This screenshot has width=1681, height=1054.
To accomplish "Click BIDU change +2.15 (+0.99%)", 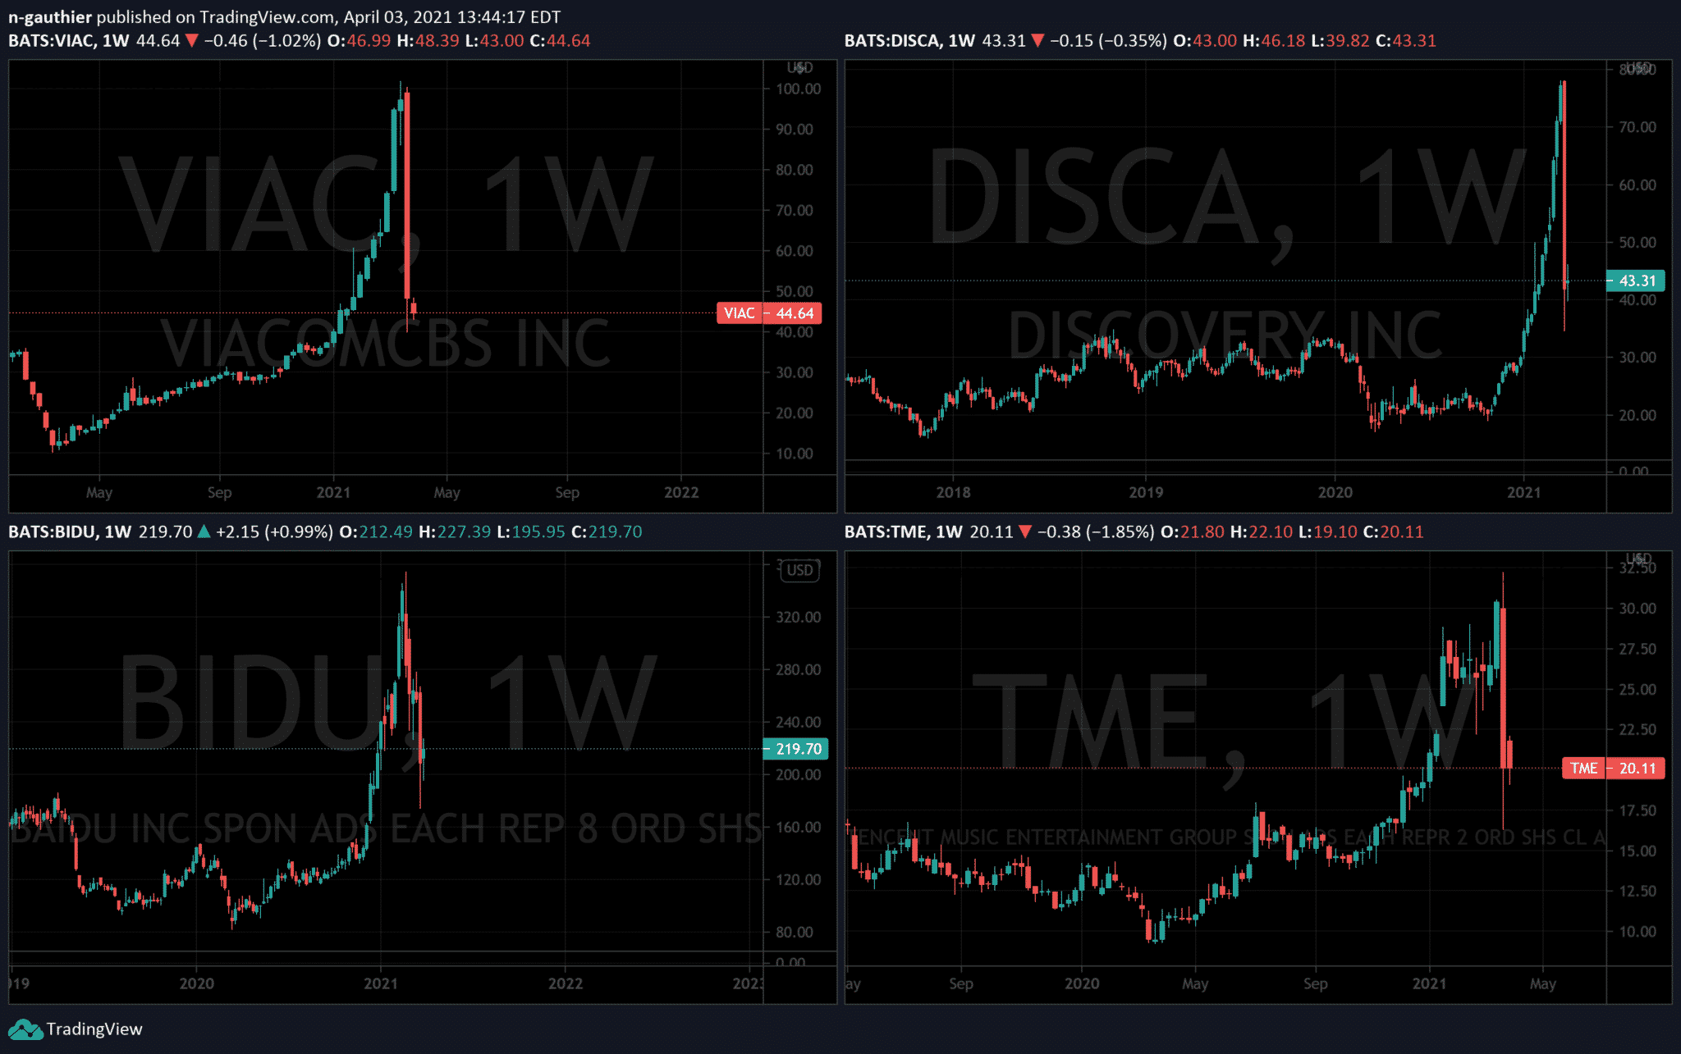I will (274, 532).
